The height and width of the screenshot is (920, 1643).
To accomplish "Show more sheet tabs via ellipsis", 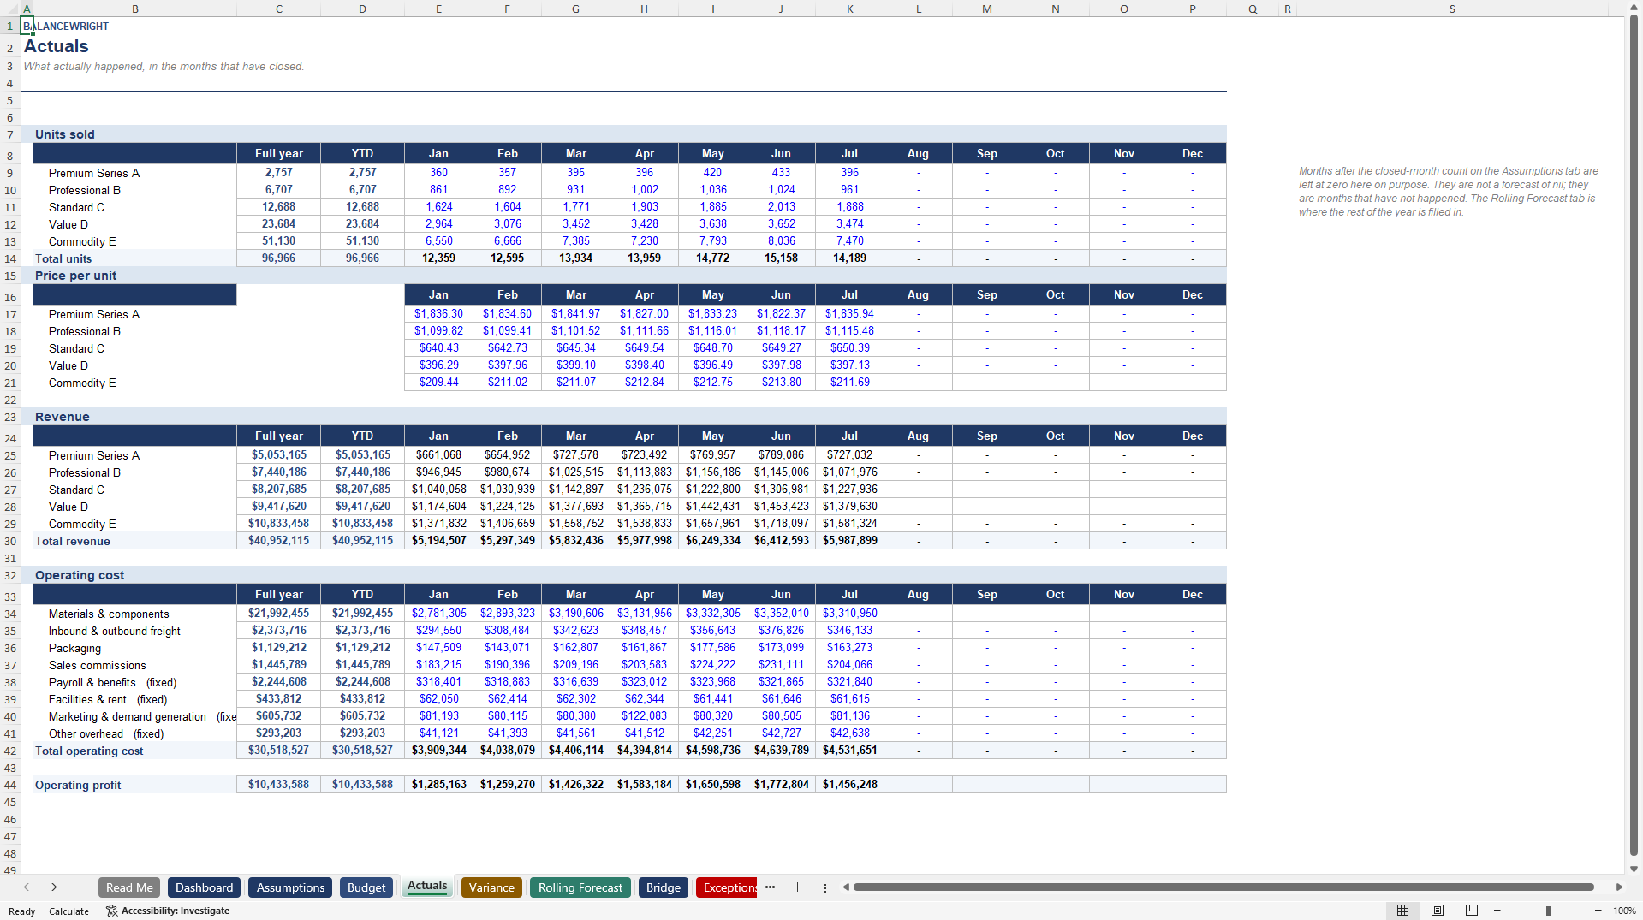I will (x=770, y=887).
